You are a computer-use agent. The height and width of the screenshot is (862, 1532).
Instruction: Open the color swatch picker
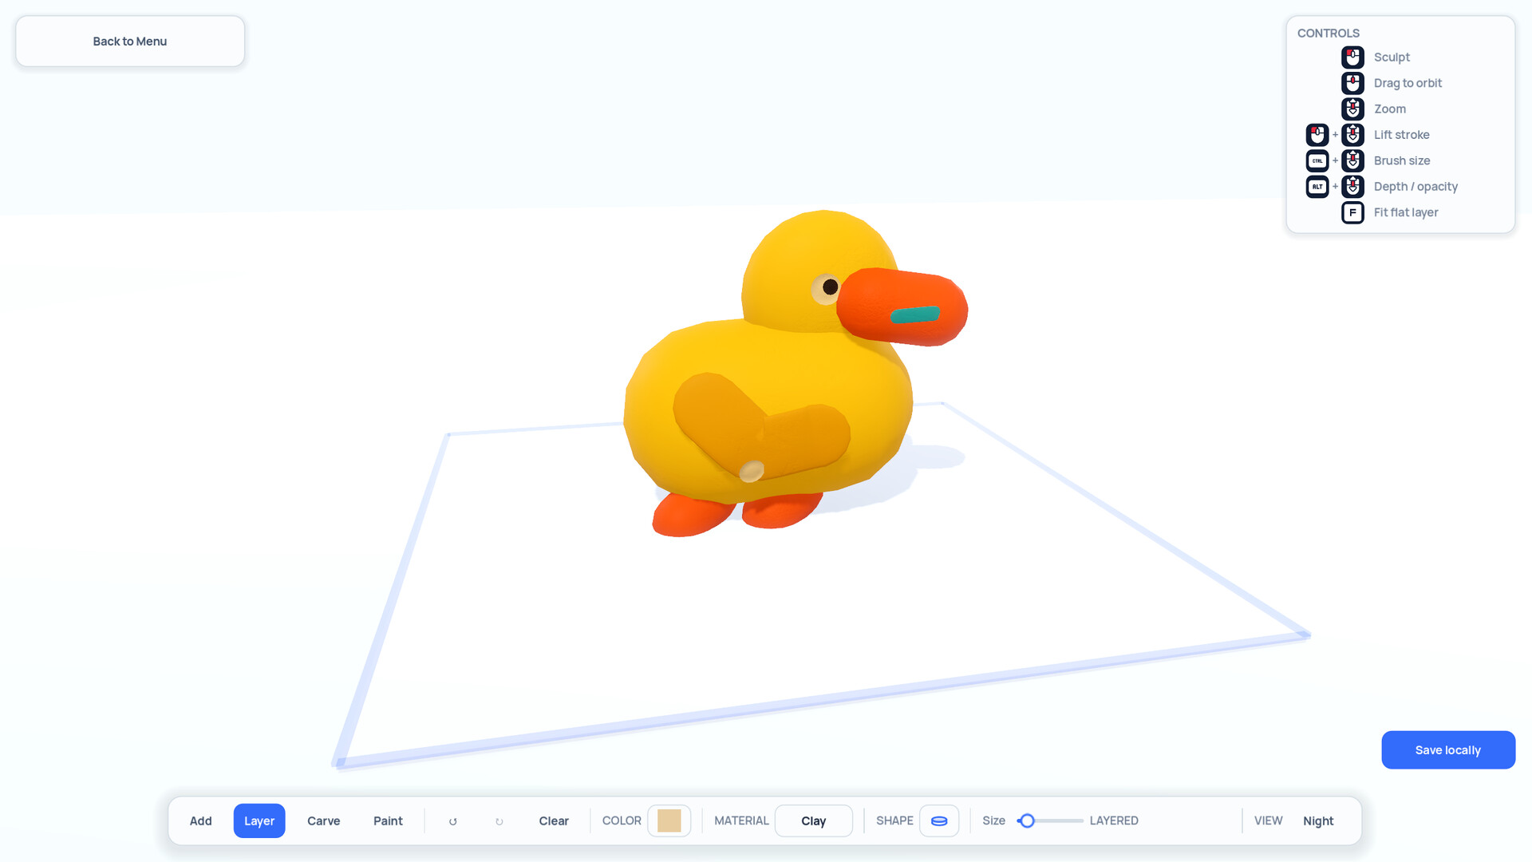669,821
